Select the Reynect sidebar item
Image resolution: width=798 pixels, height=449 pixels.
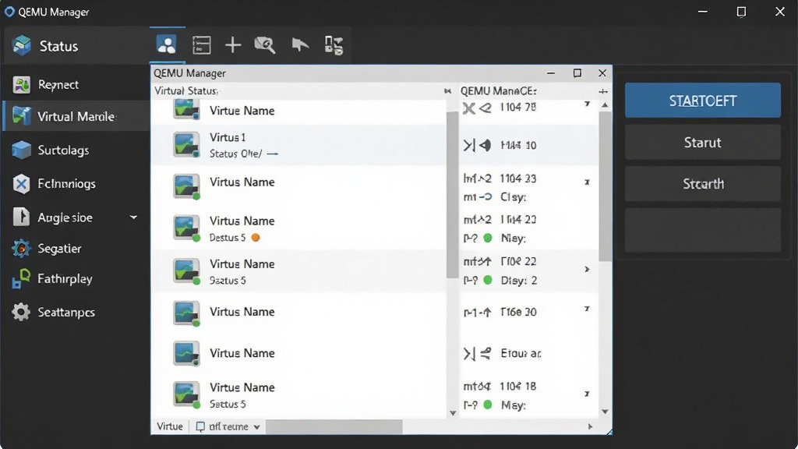point(58,84)
